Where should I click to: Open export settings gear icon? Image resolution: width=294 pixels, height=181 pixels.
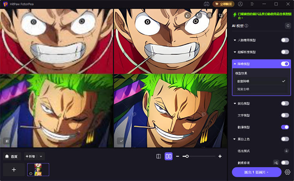coord(287,172)
